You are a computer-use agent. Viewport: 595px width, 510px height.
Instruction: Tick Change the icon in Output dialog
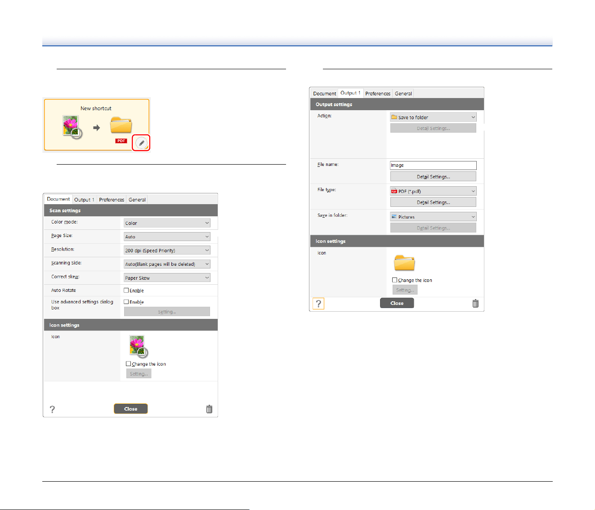coord(395,280)
